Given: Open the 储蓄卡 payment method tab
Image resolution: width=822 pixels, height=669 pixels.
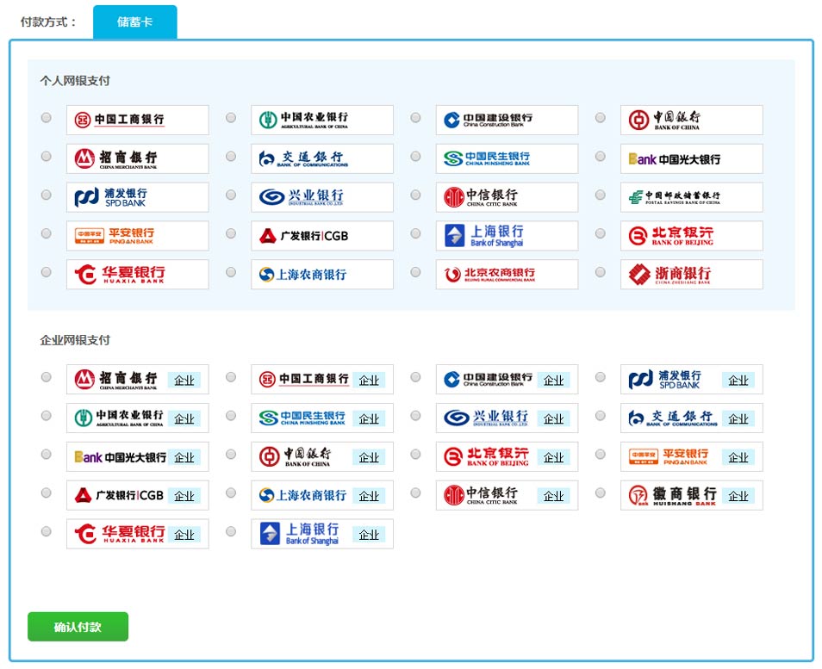Looking at the screenshot, I should 134,22.
